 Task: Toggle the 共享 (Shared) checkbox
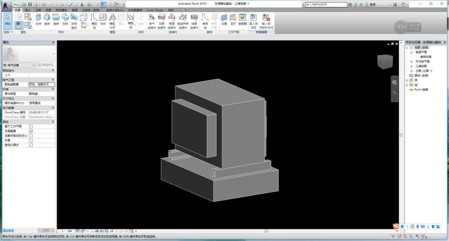[31, 141]
